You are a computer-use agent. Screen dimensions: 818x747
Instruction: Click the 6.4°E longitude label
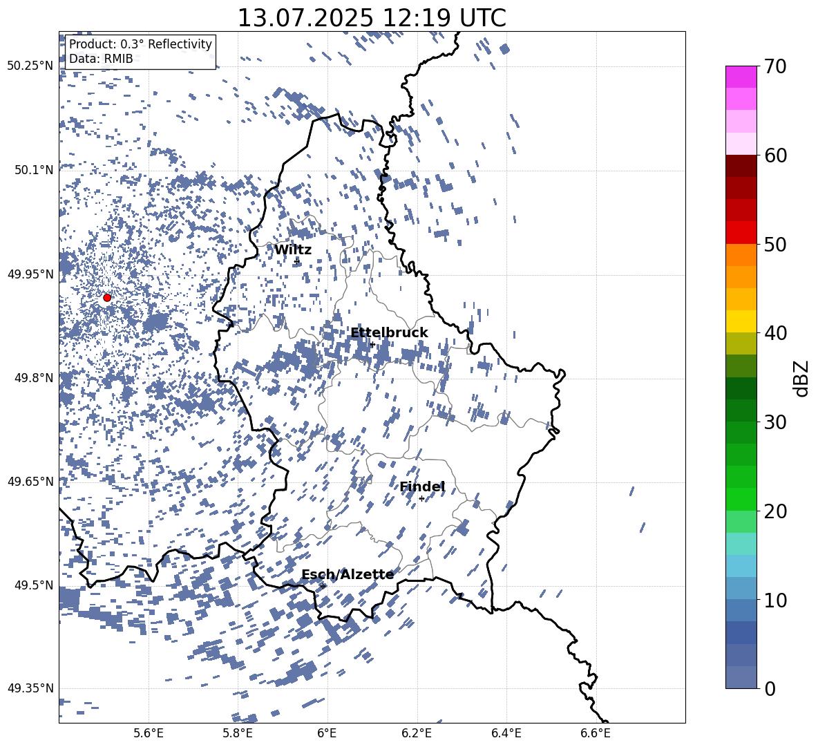(x=506, y=733)
